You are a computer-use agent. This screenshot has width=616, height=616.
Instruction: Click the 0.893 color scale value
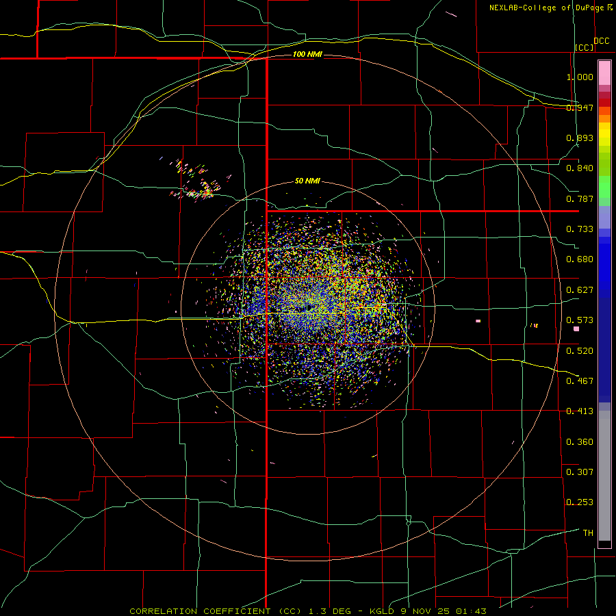click(x=580, y=138)
